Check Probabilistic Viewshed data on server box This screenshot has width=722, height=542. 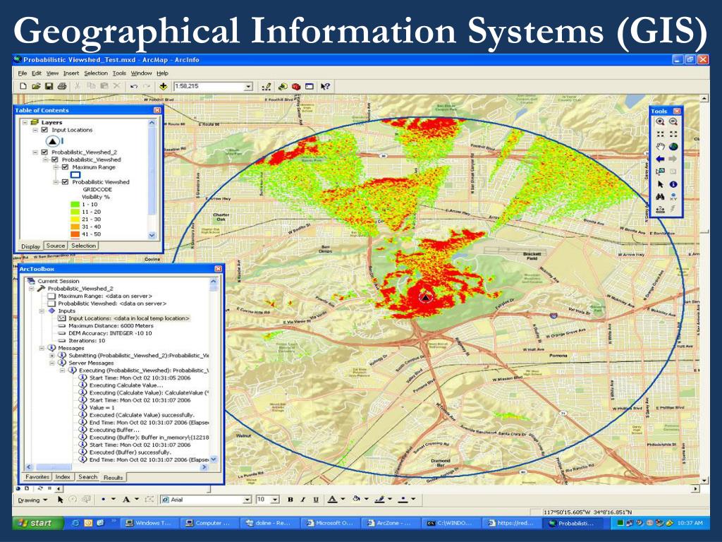pyautogui.click(x=51, y=303)
